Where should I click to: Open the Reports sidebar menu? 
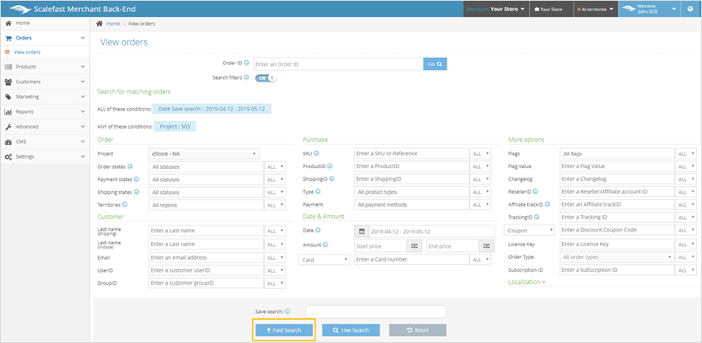pos(44,111)
